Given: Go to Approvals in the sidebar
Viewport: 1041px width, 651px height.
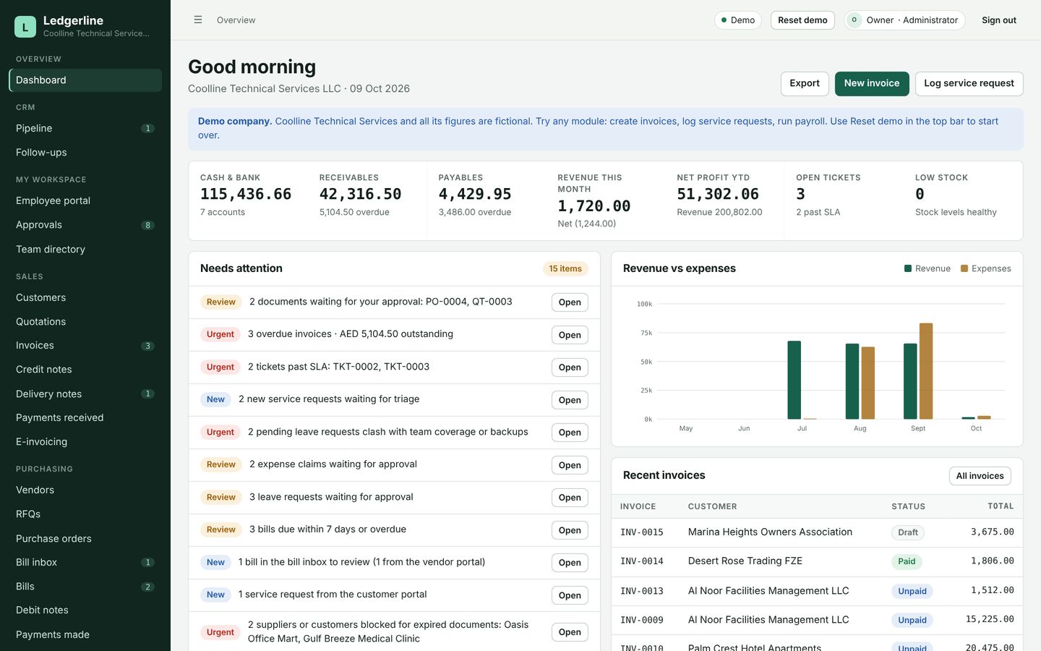Looking at the screenshot, I should pyautogui.click(x=85, y=225).
